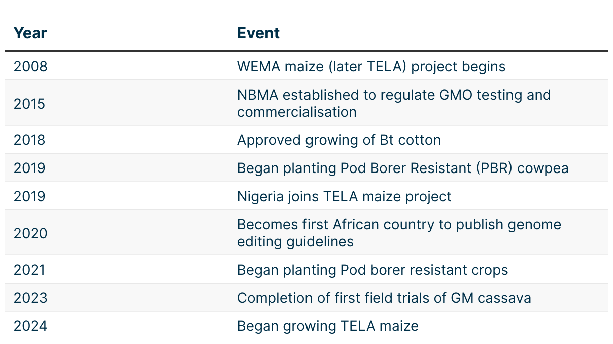Click the Began growing TELA maize entry

tap(328, 326)
